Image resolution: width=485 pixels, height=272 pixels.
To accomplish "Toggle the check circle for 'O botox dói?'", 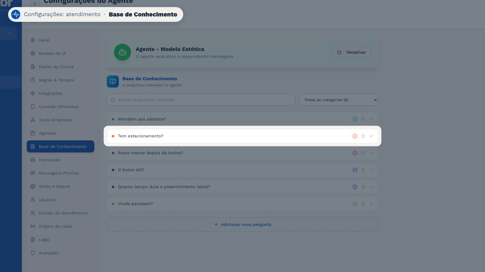I will 355,170.
